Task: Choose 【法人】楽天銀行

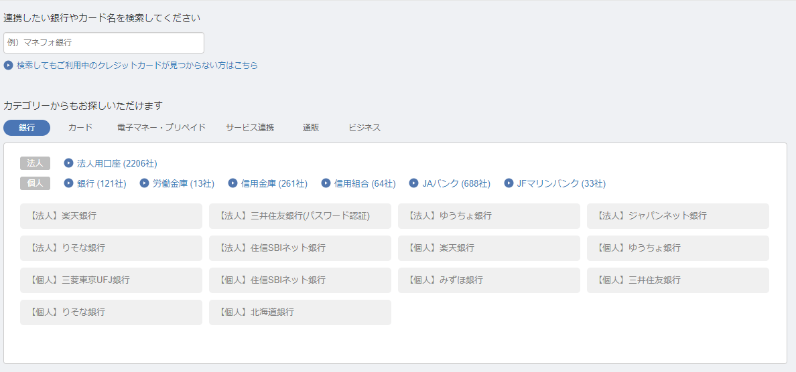Action: click(x=111, y=216)
